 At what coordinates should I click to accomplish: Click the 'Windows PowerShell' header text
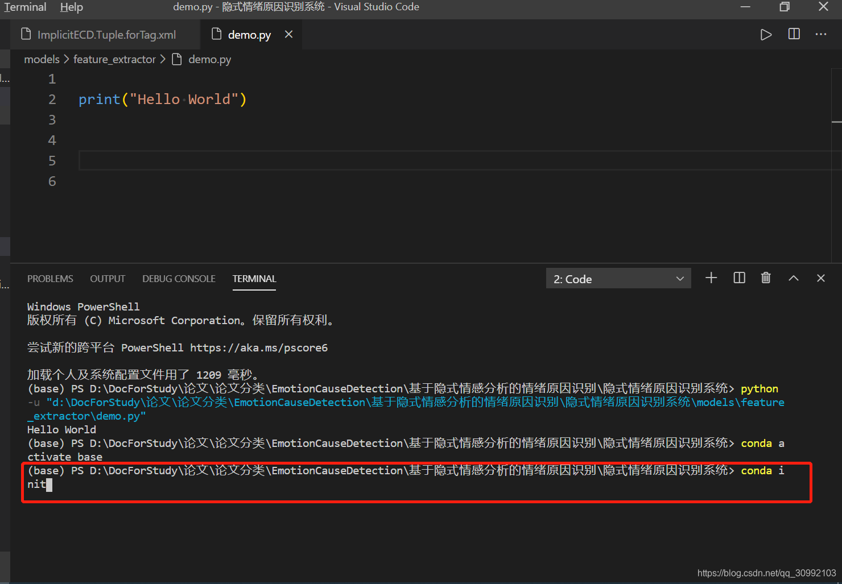(83, 307)
